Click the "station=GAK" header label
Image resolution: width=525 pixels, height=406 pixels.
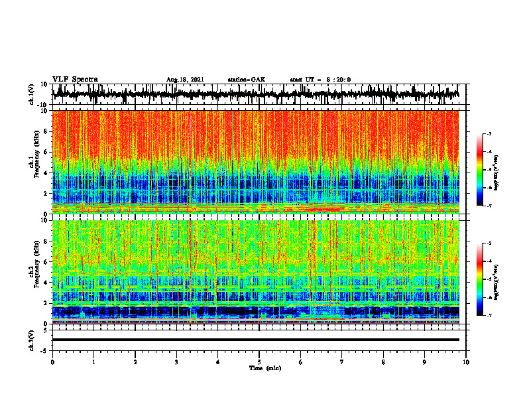(x=247, y=80)
